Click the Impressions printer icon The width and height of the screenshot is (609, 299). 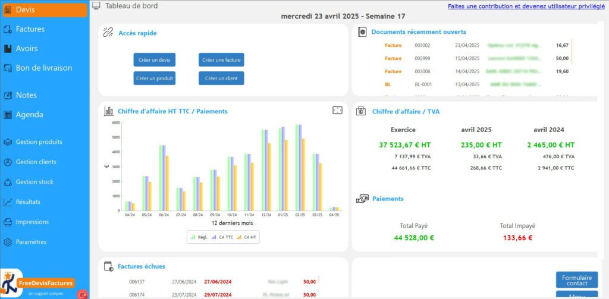click(8, 222)
